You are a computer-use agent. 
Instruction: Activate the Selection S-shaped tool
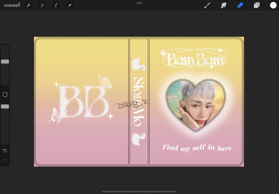click(x=56, y=5)
